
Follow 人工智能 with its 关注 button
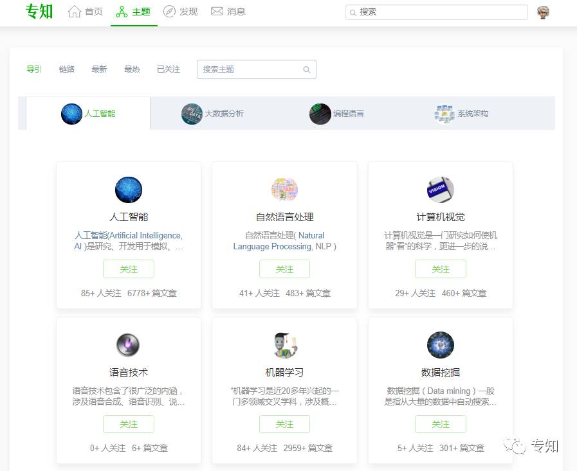tap(129, 269)
